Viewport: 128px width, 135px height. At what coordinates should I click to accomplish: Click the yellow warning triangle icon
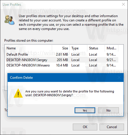(18, 93)
